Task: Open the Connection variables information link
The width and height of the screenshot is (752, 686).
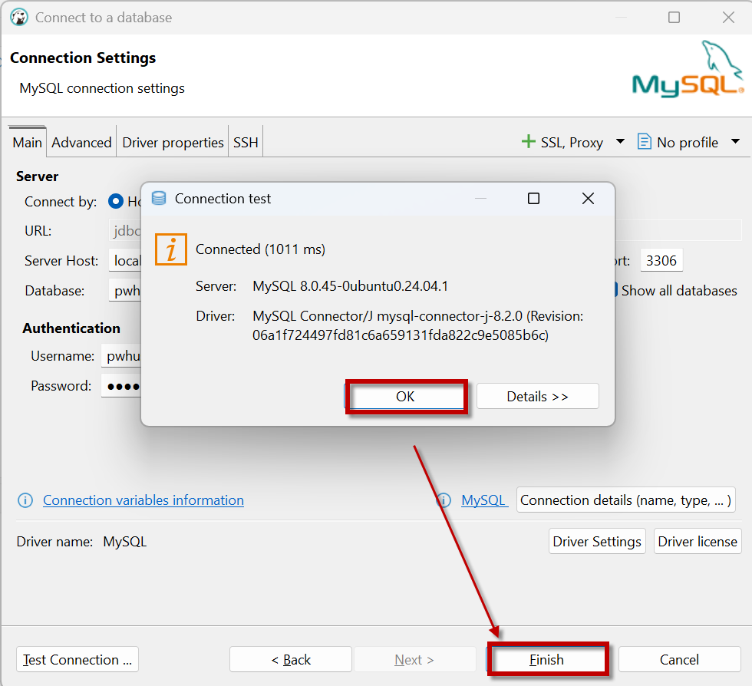Action: pos(143,500)
